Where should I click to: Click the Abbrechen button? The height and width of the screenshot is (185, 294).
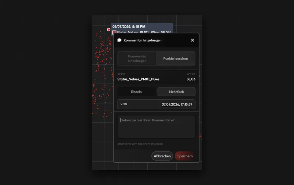click(162, 156)
